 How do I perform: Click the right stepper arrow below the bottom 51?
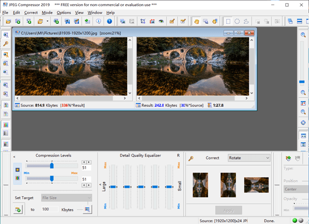[x=89, y=185]
